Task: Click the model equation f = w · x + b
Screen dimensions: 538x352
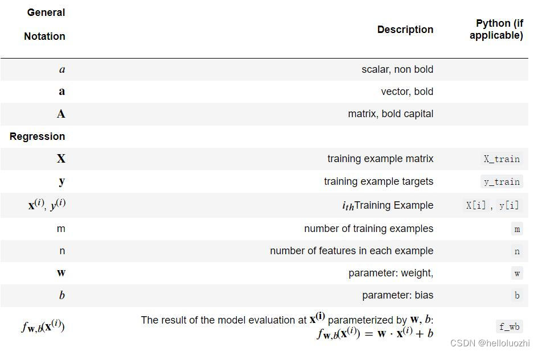Action: pyautogui.click(x=375, y=333)
